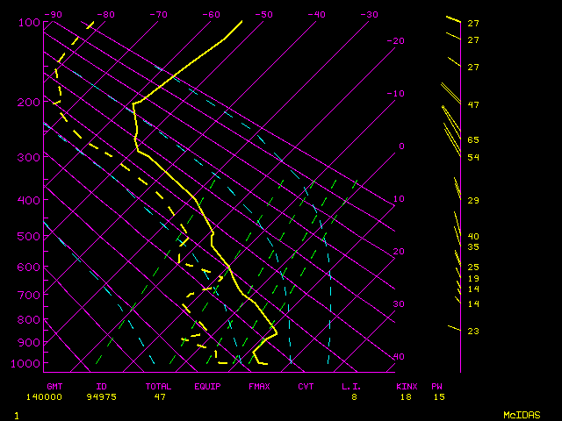Click the wind speed value 54
Viewport: 562px width, 421px height.
472,158
